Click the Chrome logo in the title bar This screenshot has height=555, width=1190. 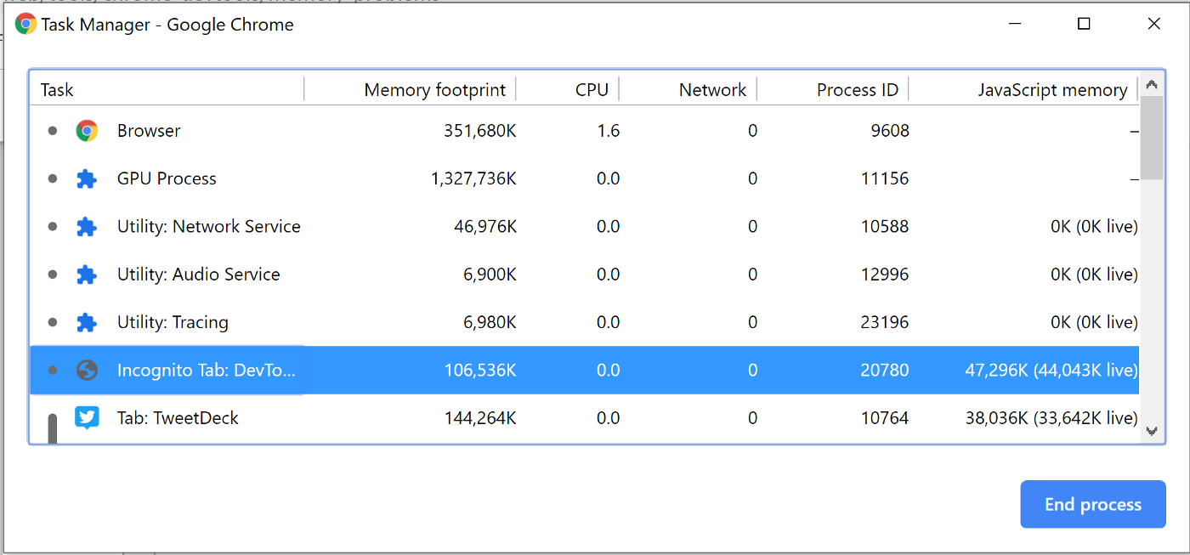(25, 24)
